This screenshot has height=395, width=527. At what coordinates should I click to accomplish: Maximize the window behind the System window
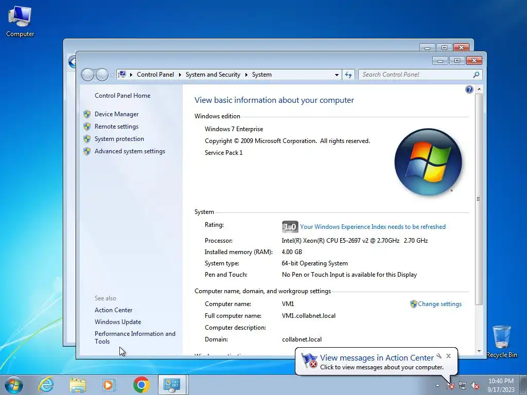click(444, 47)
